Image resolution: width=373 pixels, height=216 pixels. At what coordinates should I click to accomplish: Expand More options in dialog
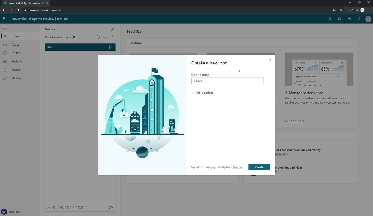coord(203,93)
